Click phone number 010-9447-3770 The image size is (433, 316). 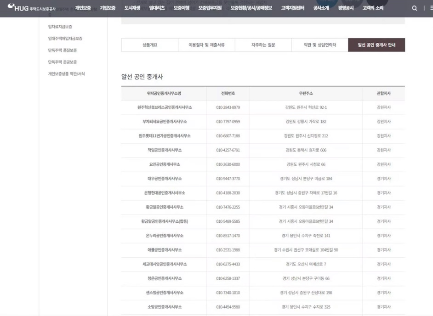click(228, 179)
